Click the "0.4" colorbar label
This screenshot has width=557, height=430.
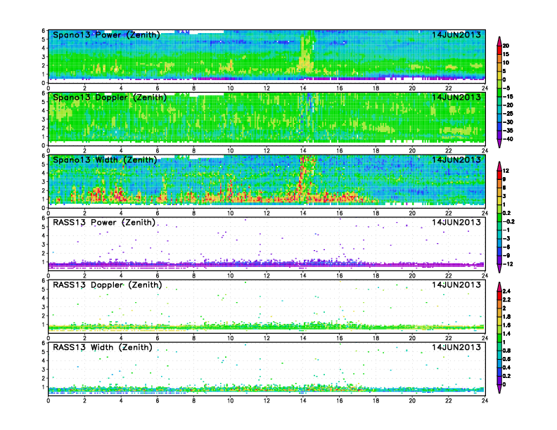(x=506, y=367)
